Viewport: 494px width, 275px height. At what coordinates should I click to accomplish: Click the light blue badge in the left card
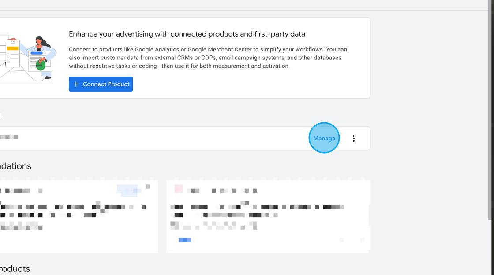pyautogui.click(x=128, y=190)
